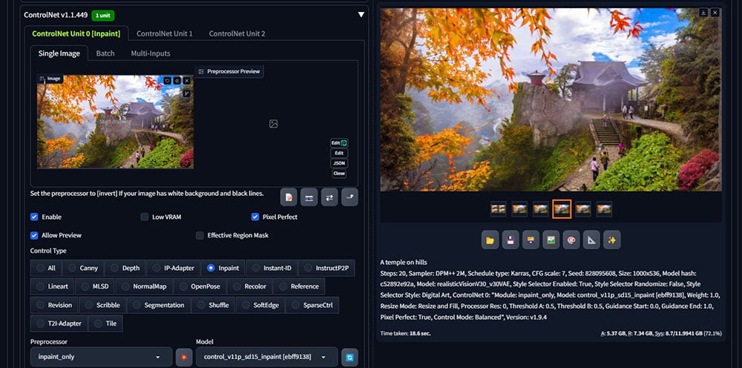Image resolution: width=742 pixels, height=368 pixels.
Task: Click the new canvas document icon
Action: pyautogui.click(x=289, y=197)
